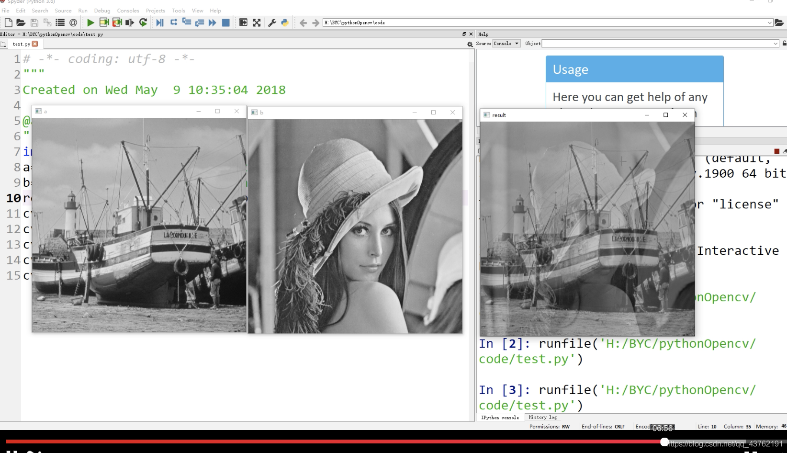Open the Source Console dropdown

tap(506, 44)
